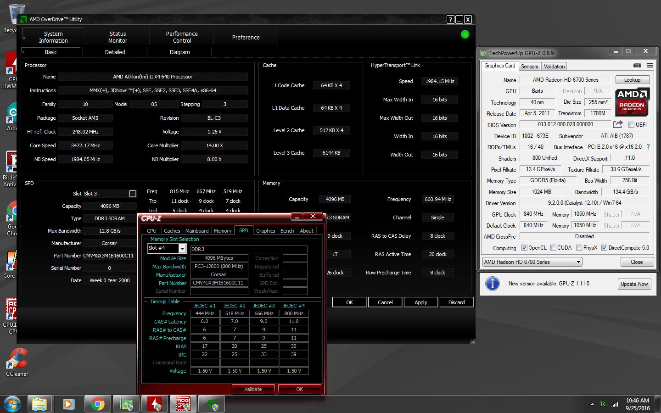This screenshot has height=413, width=661.
Task: Open Google Chrome from taskbar
Action: [x=97, y=404]
